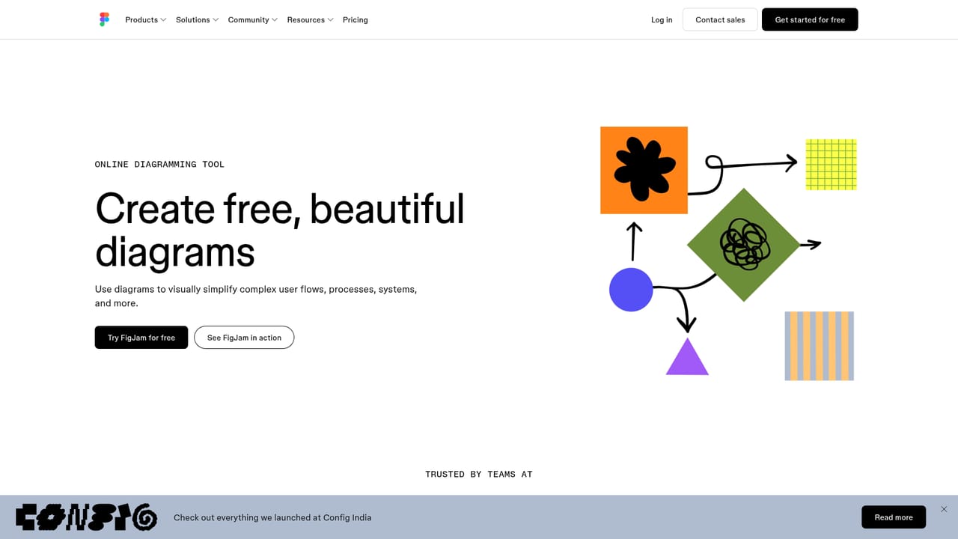Click the green diamond with scribble
This screenshot has width=958, height=539.
click(x=743, y=245)
